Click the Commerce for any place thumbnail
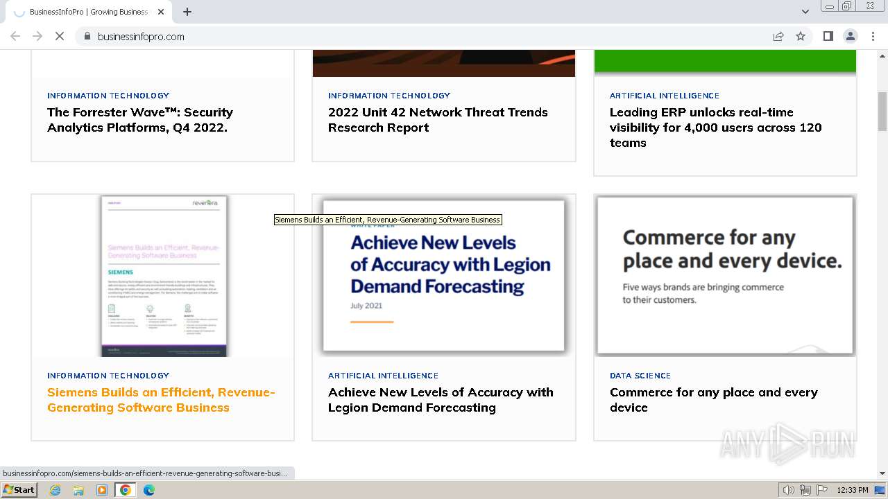Image resolution: width=888 pixels, height=499 pixels. click(x=725, y=276)
